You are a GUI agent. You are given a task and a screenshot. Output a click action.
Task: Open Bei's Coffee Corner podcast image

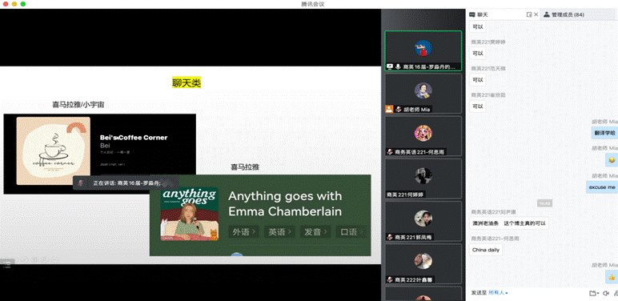[53, 150]
